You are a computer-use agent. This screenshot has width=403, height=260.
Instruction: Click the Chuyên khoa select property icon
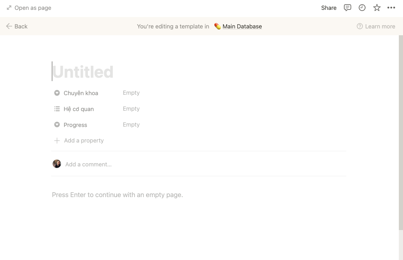tap(57, 92)
